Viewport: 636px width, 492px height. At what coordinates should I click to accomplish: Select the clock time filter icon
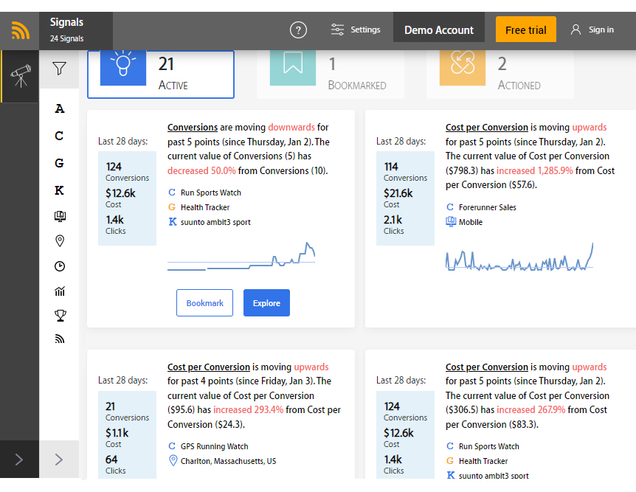click(60, 266)
